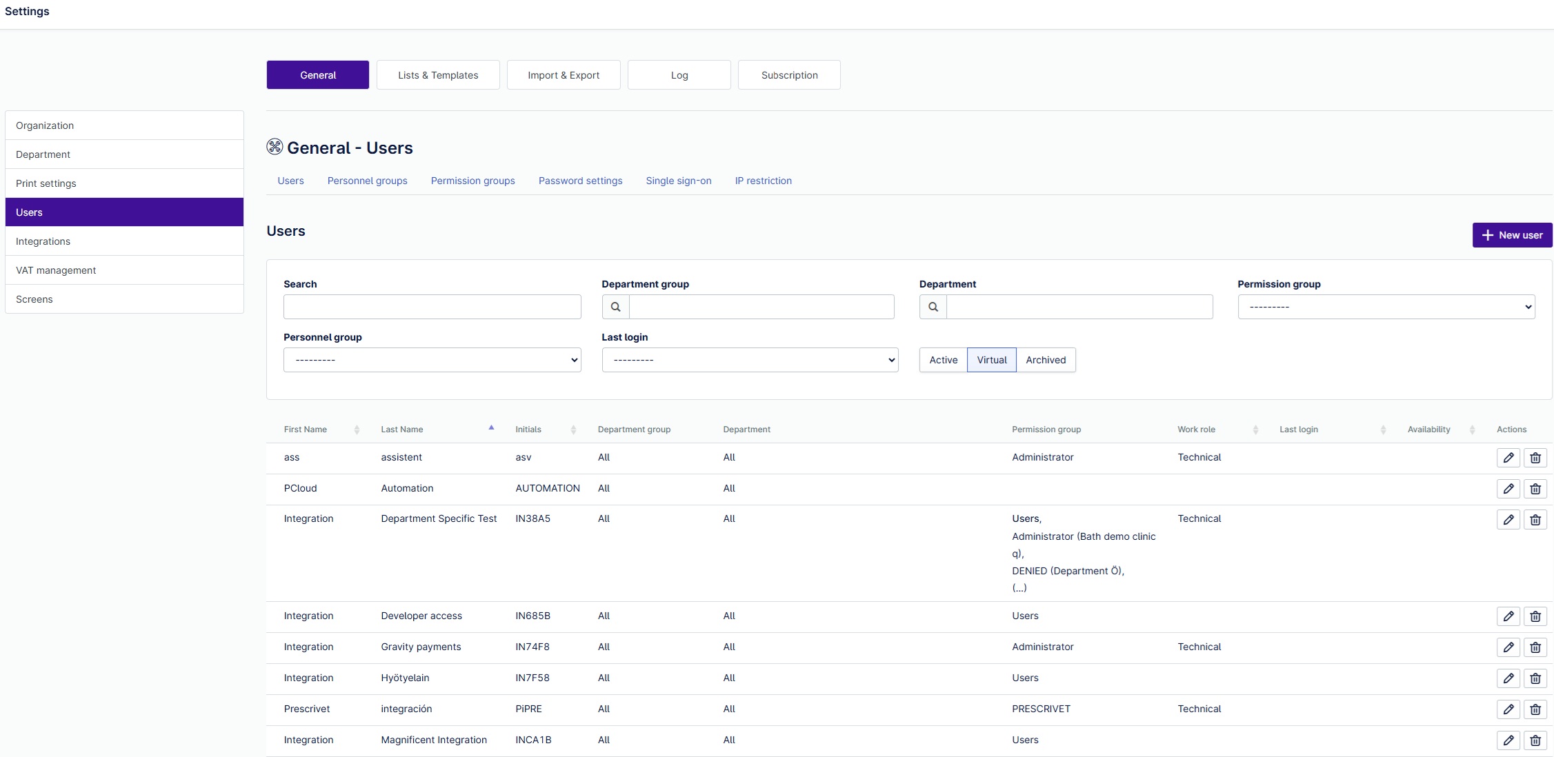Switch to Lists & Templates tab
This screenshot has height=757, width=1554.
[x=438, y=74]
